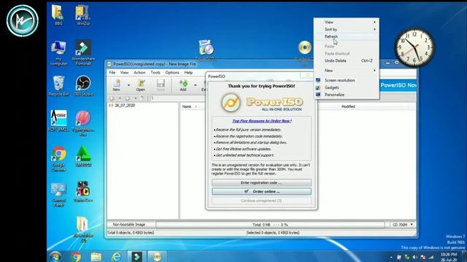Image resolution: width=467 pixels, height=262 pixels.
Task: Expand the New submenu in context menu
Action: [x=347, y=71]
